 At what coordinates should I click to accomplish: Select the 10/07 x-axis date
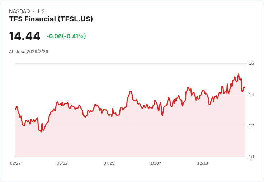tap(156, 163)
